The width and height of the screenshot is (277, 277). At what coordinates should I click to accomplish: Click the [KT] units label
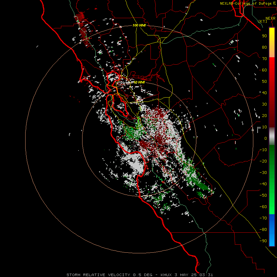(x=263, y=21)
